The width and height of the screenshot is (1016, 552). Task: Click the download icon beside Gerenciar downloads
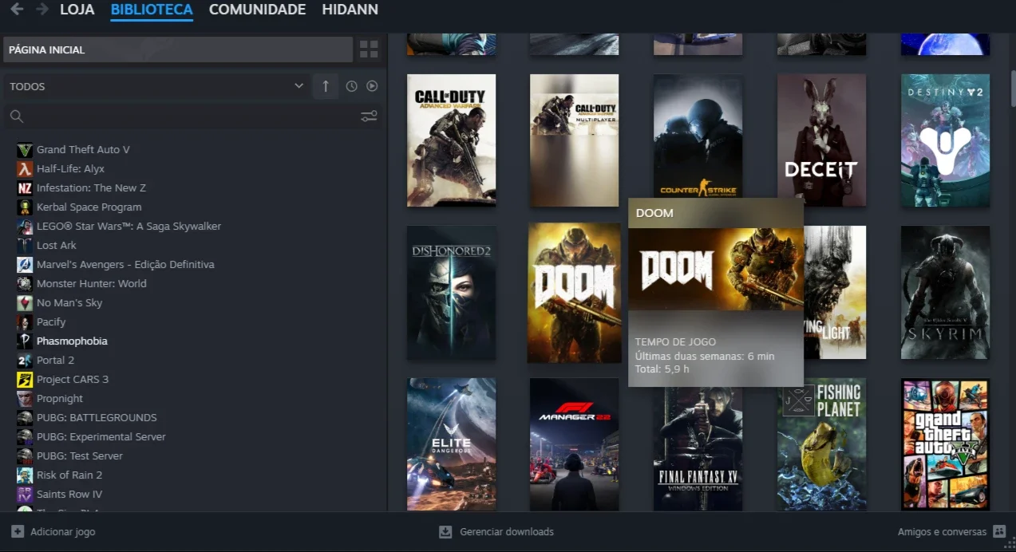pyautogui.click(x=445, y=531)
